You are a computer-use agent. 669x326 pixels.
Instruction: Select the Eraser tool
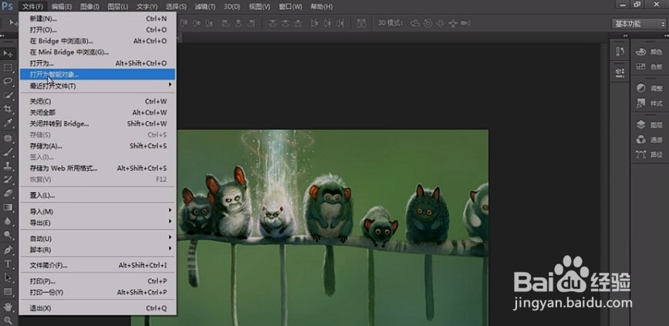(x=8, y=193)
